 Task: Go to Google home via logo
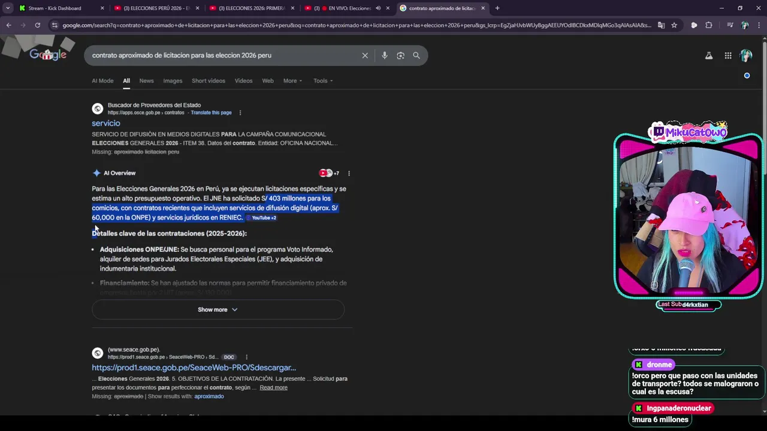pos(48,54)
